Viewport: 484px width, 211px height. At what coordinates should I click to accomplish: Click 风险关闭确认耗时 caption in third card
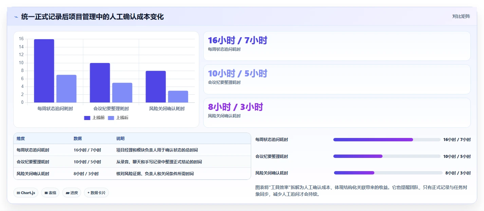[x=224, y=116]
